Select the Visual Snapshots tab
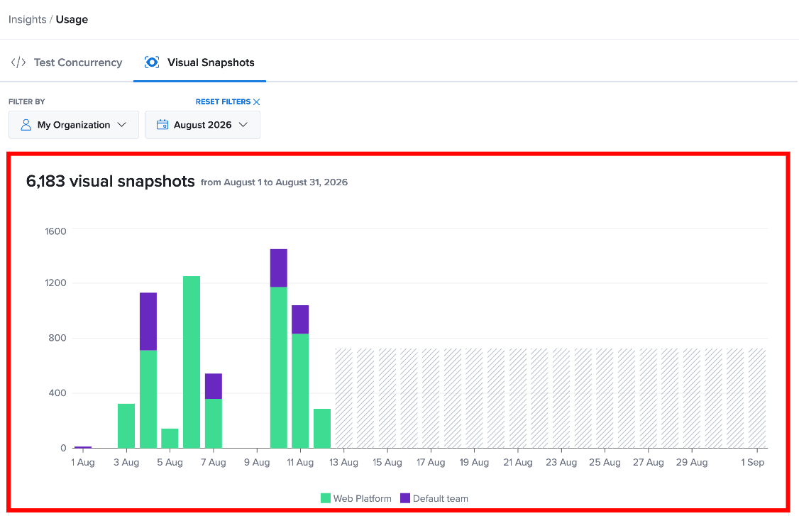 coord(200,62)
